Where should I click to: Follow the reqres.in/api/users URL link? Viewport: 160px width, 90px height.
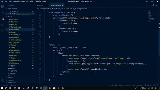point(81,18)
